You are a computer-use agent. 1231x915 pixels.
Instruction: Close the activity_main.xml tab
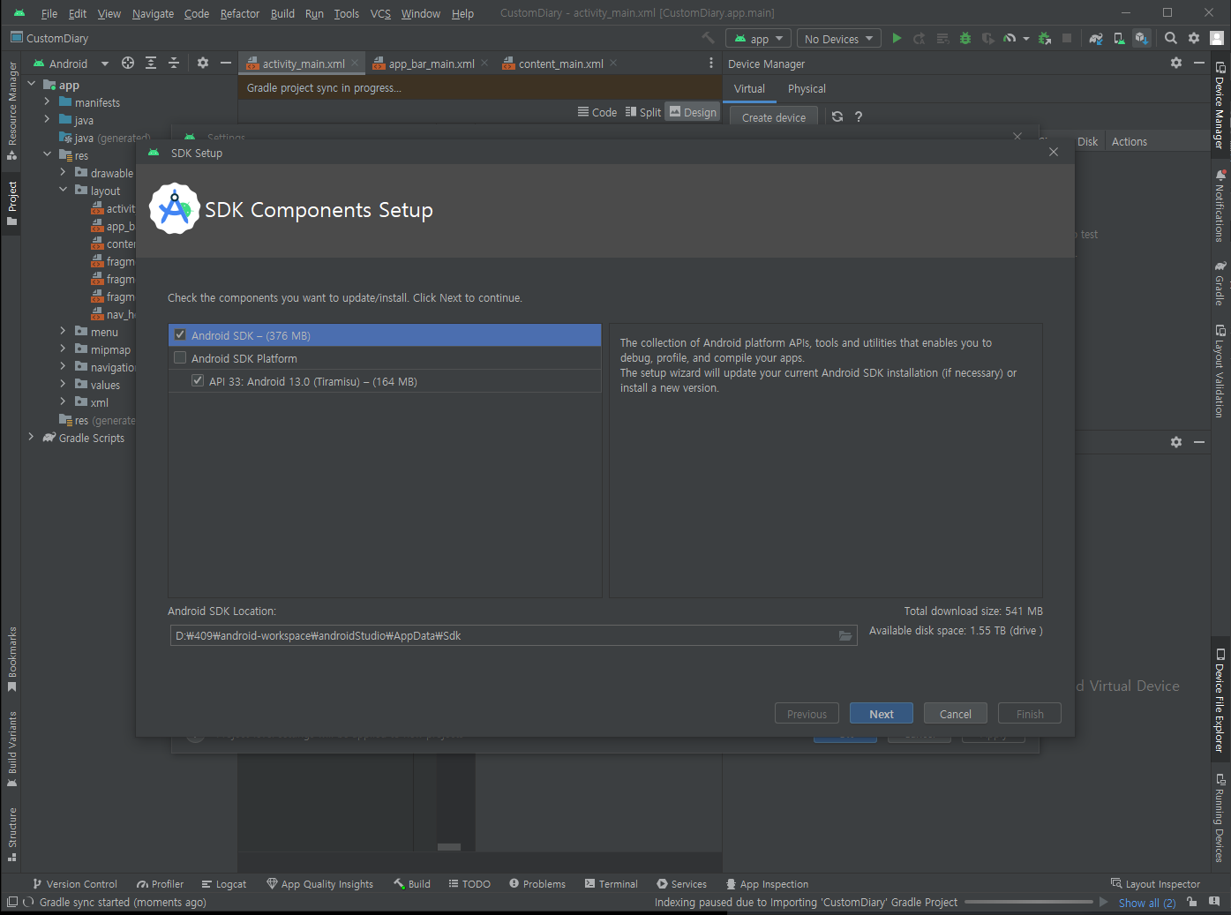tap(355, 64)
